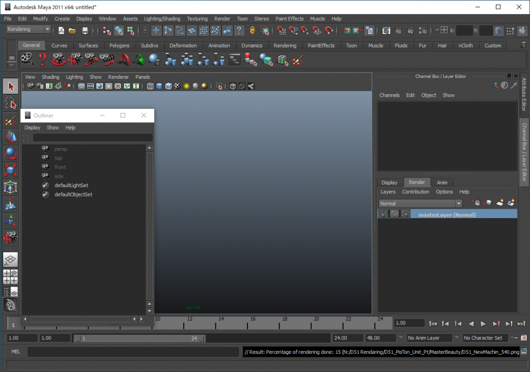530x372 pixels.
Task: Activate the Move tool cone icon
Action: click(10, 137)
